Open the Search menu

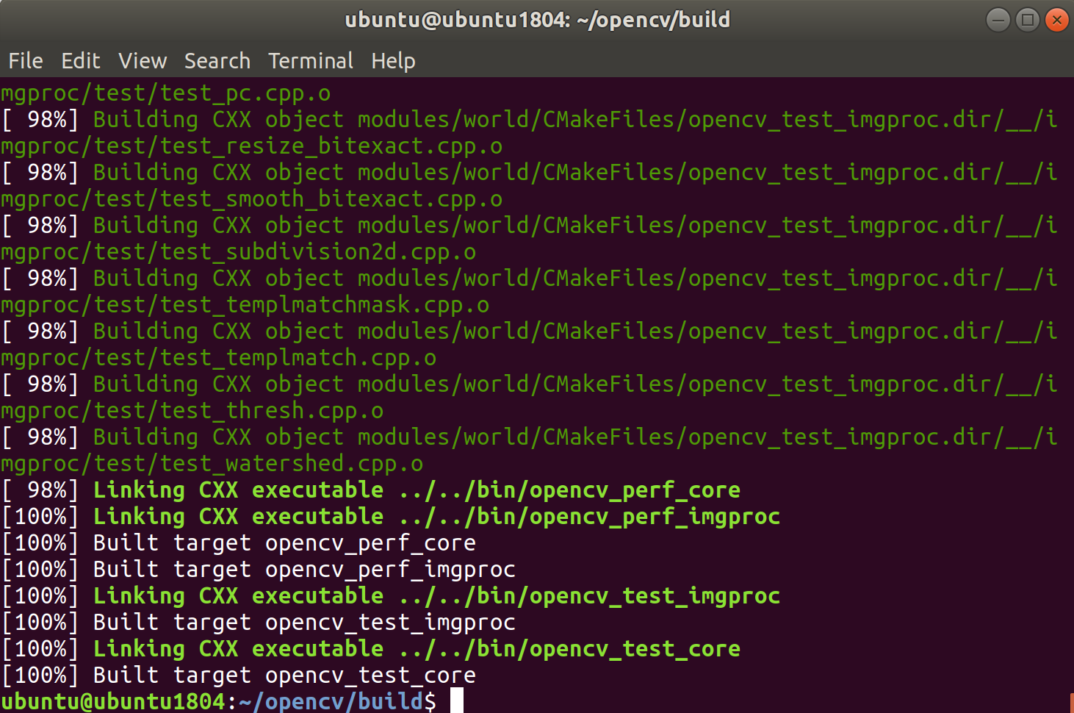coord(217,61)
